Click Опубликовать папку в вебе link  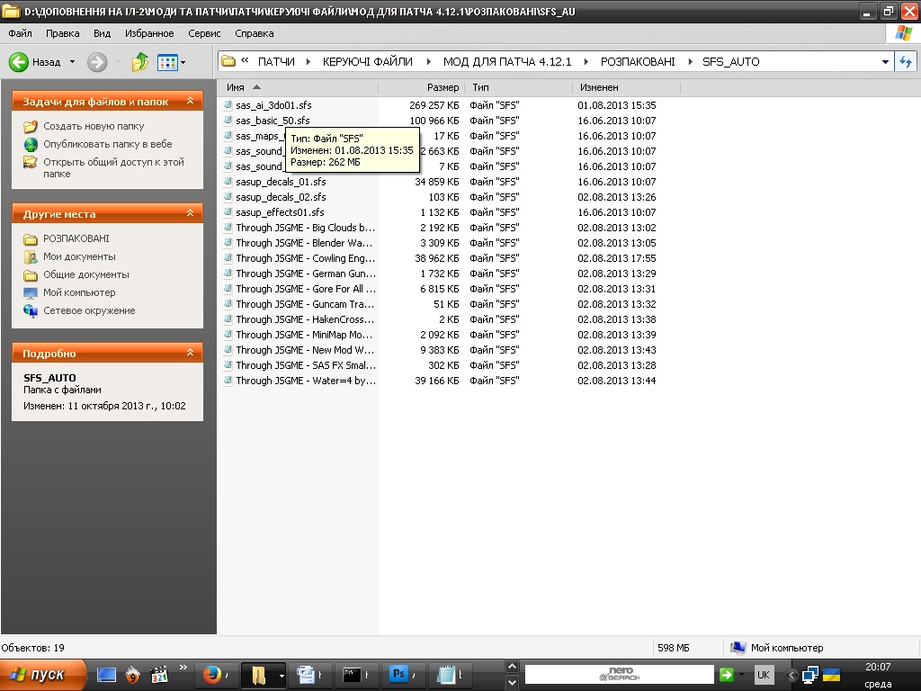click(108, 144)
